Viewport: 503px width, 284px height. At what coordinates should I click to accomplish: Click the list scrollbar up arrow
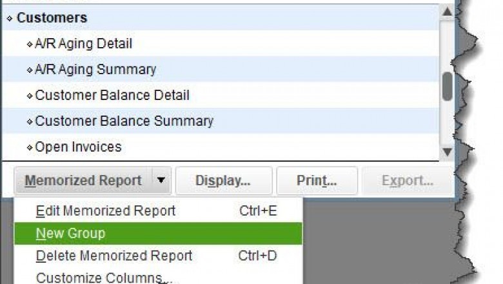447,12
